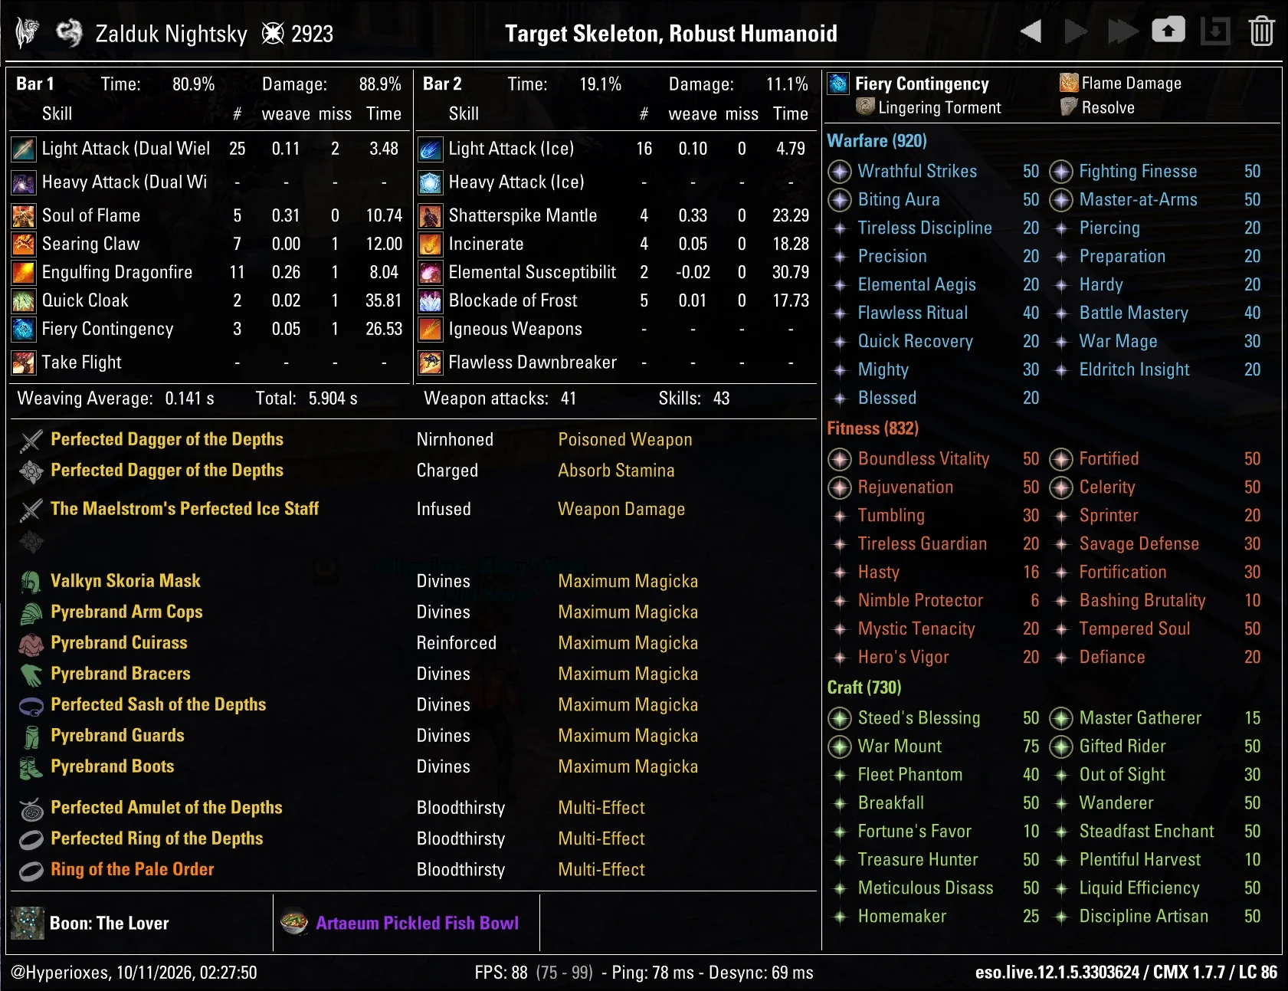
Task: Click the Heavy Attack (Ice) skill icon
Action: point(431,182)
